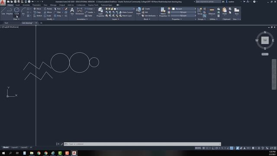Click Match Layer button
277x156 pixels.
(126, 16)
